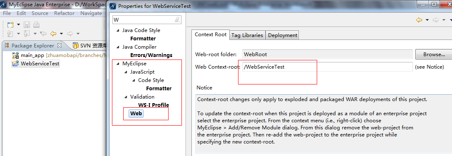Collapse the JavaScript tree node
The width and height of the screenshot is (452, 156).
tap(126, 72)
